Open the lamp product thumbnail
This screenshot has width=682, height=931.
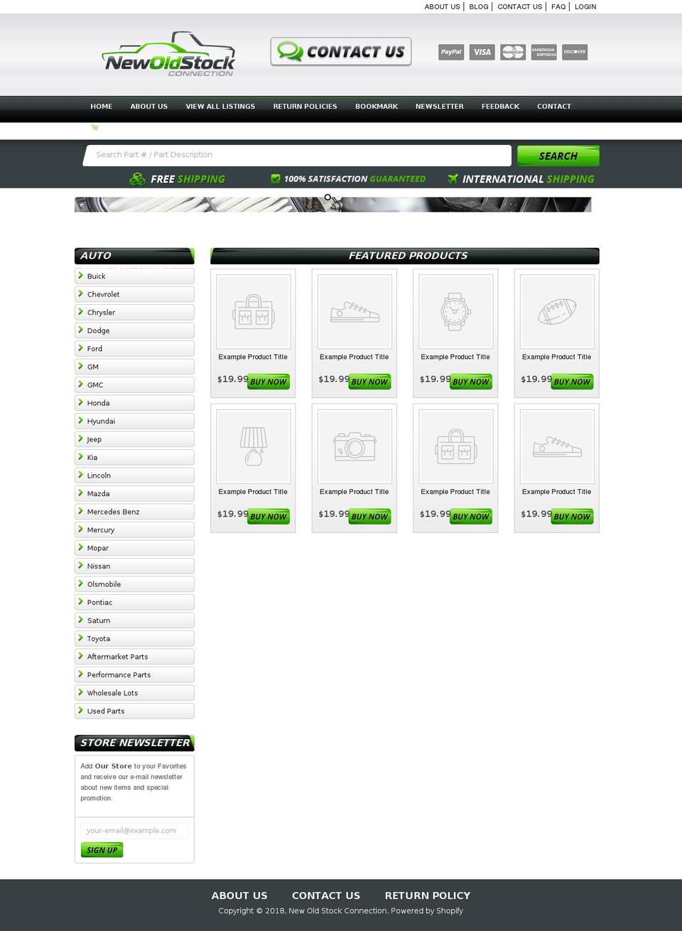point(254,446)
